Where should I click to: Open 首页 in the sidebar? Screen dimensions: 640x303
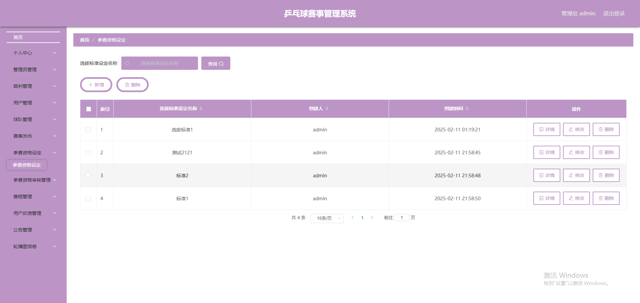(x=33, y=37)
